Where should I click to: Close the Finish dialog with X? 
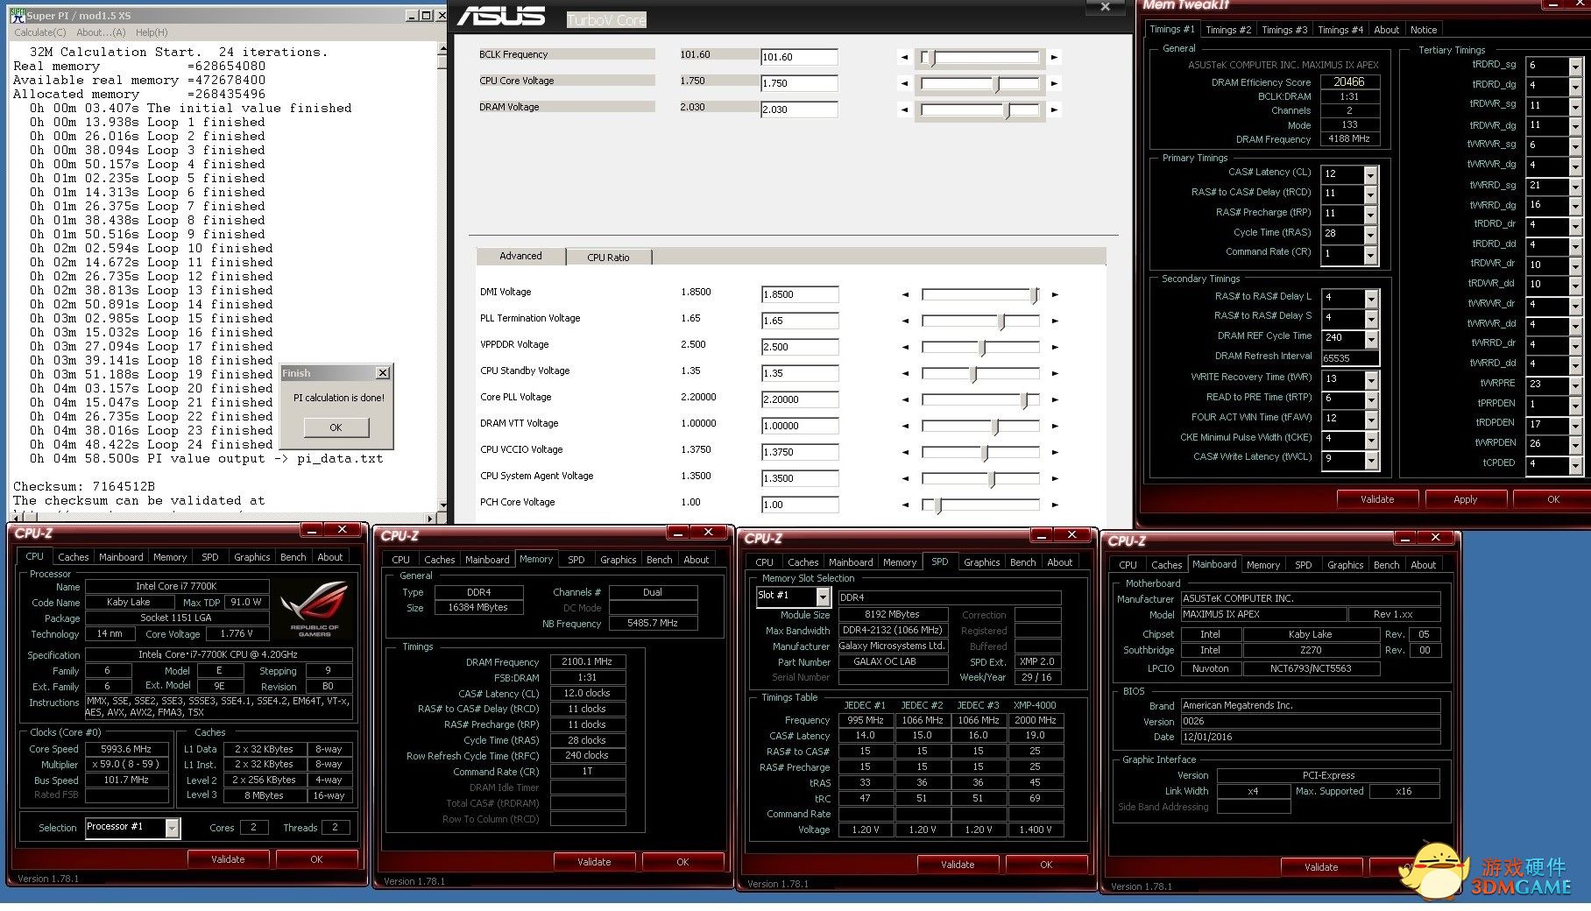tap(382, 373)
